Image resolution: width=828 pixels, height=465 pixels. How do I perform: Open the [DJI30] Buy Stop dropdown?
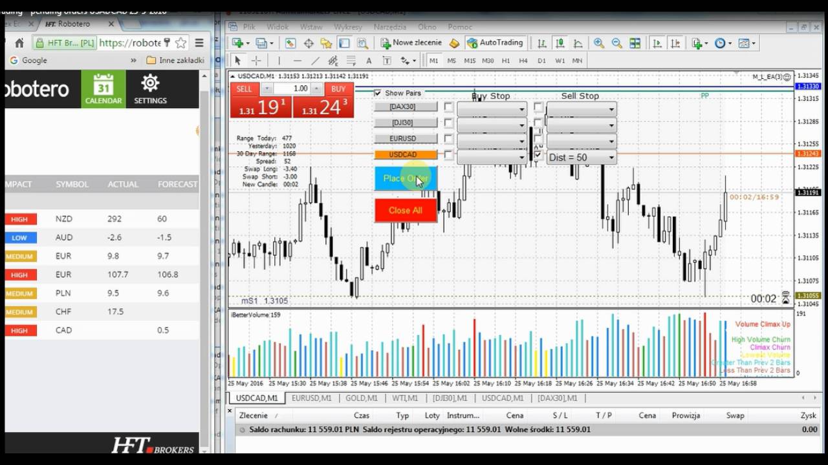point(492,125)
